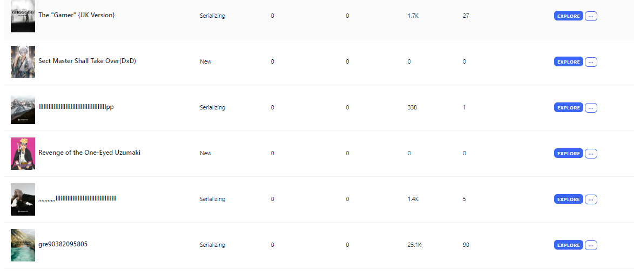Hit Explore on the gre90382095805 row
This screenshot has height=276, width=634.
pyautogui.click(x=568, y=245)
